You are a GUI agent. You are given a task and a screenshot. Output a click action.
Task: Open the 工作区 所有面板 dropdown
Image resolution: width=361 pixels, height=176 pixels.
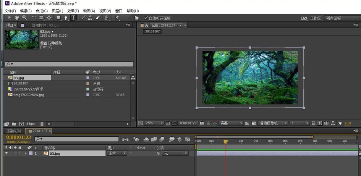(x=342, y=18)
